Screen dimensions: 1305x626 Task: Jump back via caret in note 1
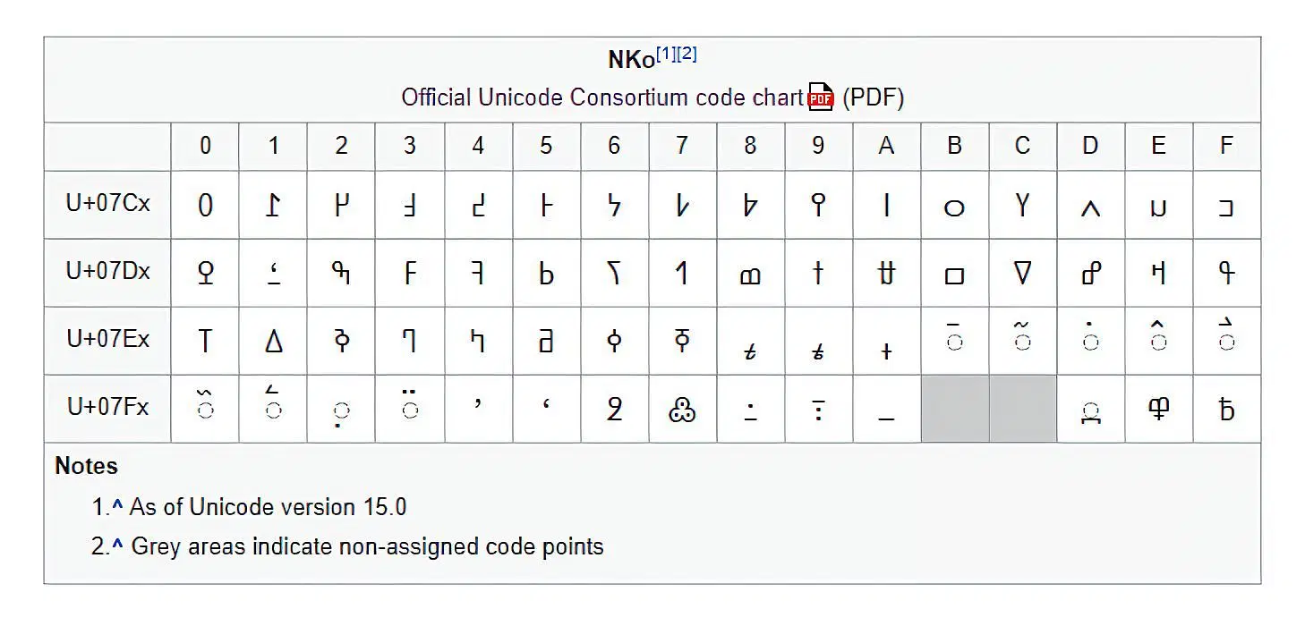click(117, 507)
